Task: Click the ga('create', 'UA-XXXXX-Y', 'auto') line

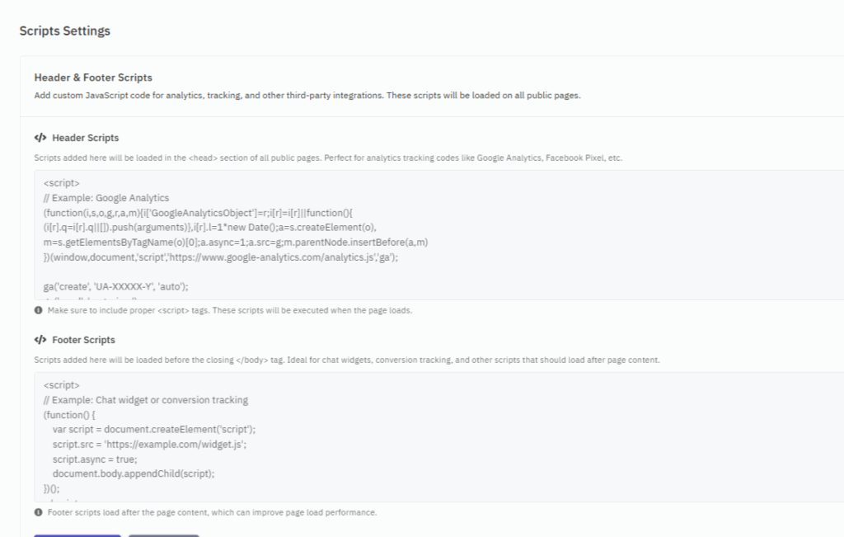Action: (116, 287)
